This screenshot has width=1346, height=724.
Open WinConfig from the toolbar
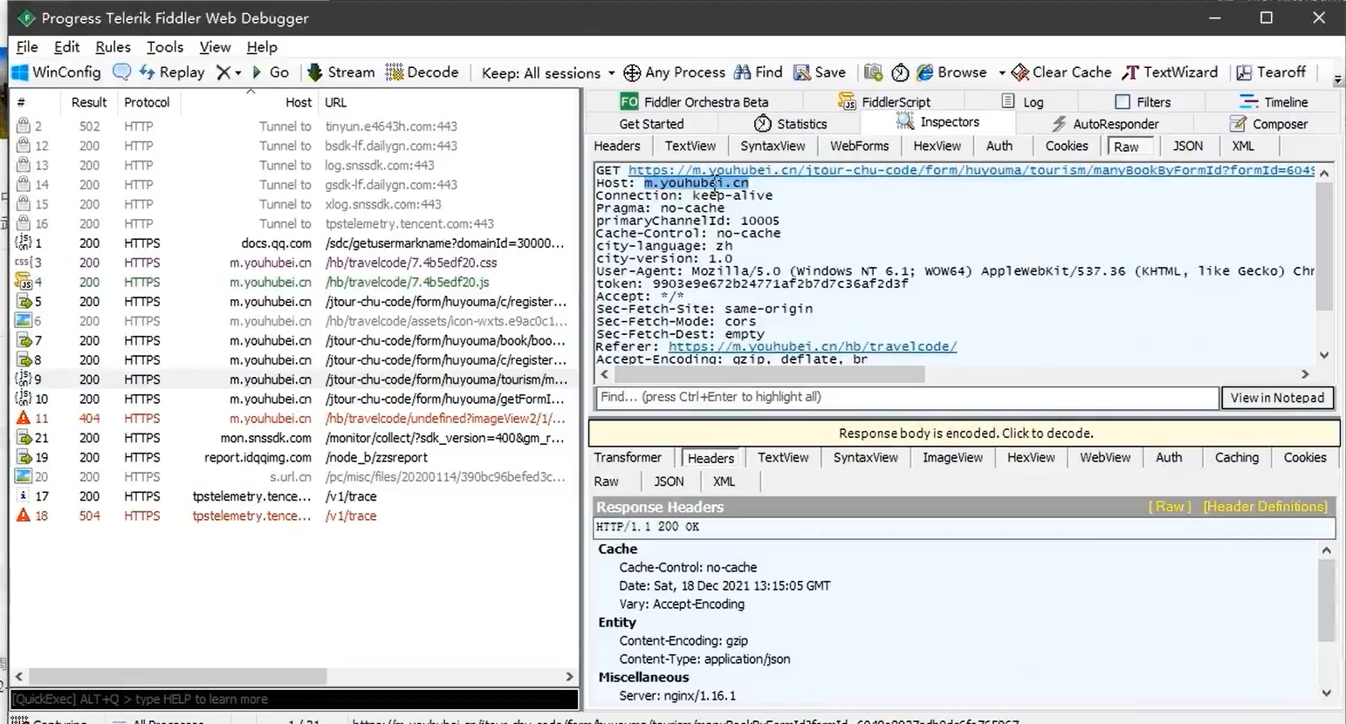pos(56,72)
